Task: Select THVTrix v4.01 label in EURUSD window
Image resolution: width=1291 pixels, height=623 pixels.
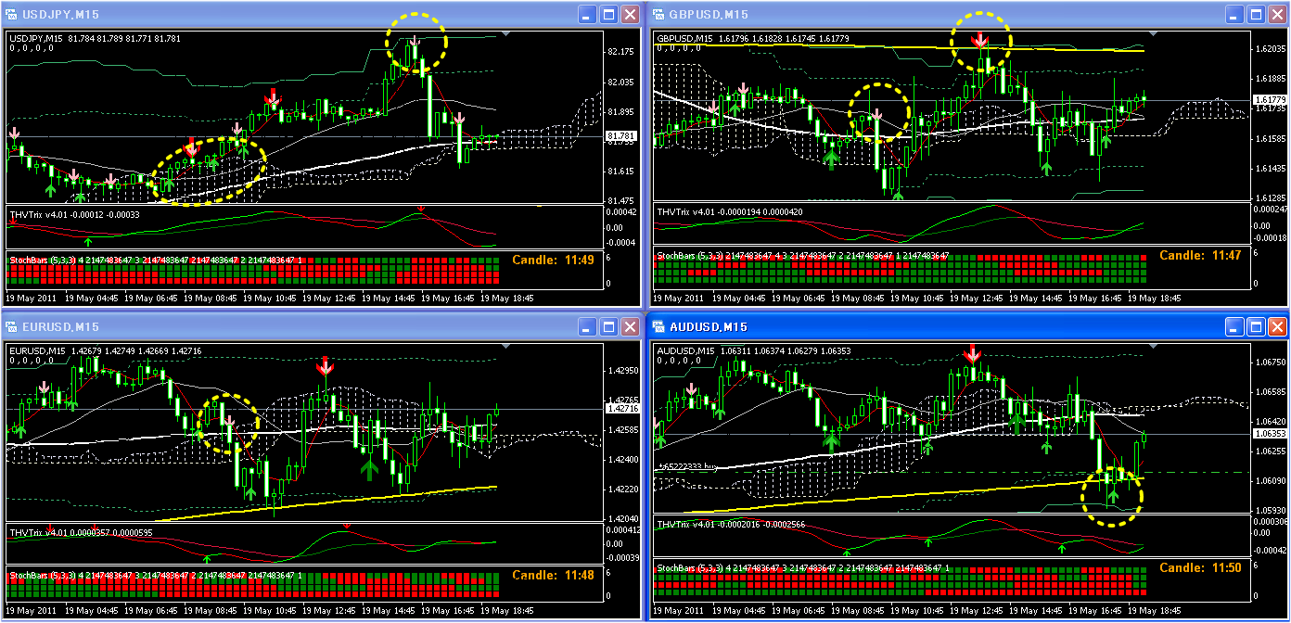Action: click(x=37, y=532)
